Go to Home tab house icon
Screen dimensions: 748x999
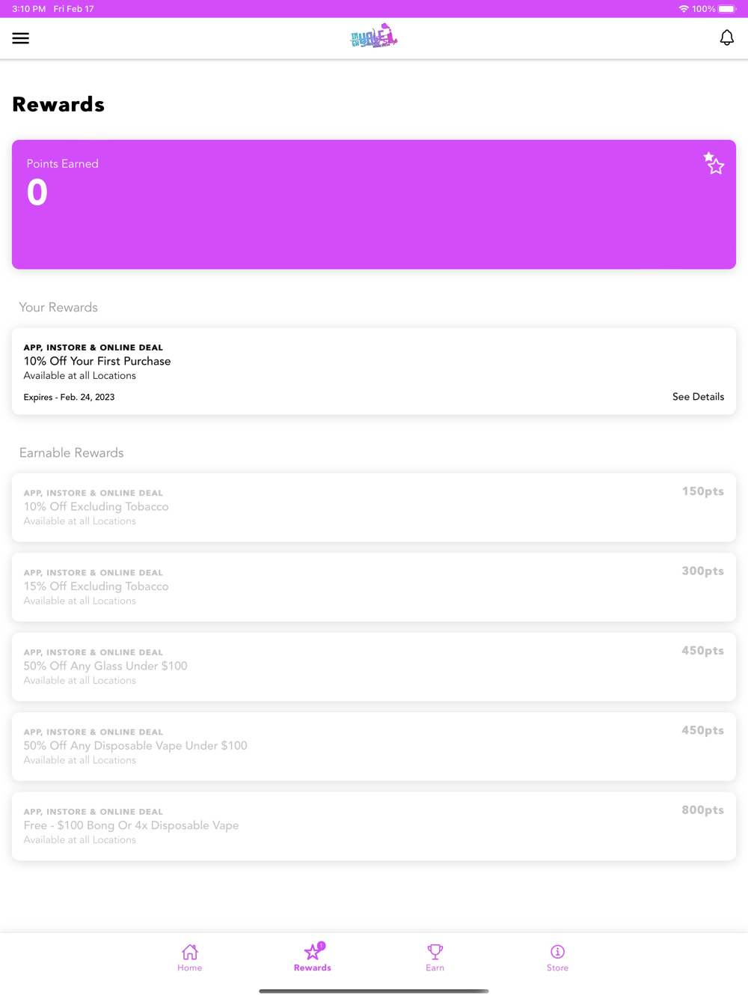[x=190, y=957]
